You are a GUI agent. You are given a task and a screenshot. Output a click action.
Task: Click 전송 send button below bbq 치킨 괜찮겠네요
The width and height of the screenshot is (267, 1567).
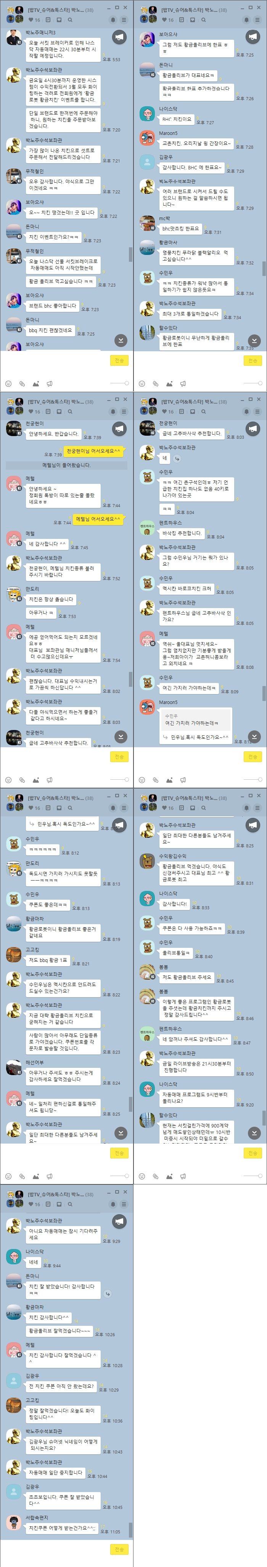point(119,361)
